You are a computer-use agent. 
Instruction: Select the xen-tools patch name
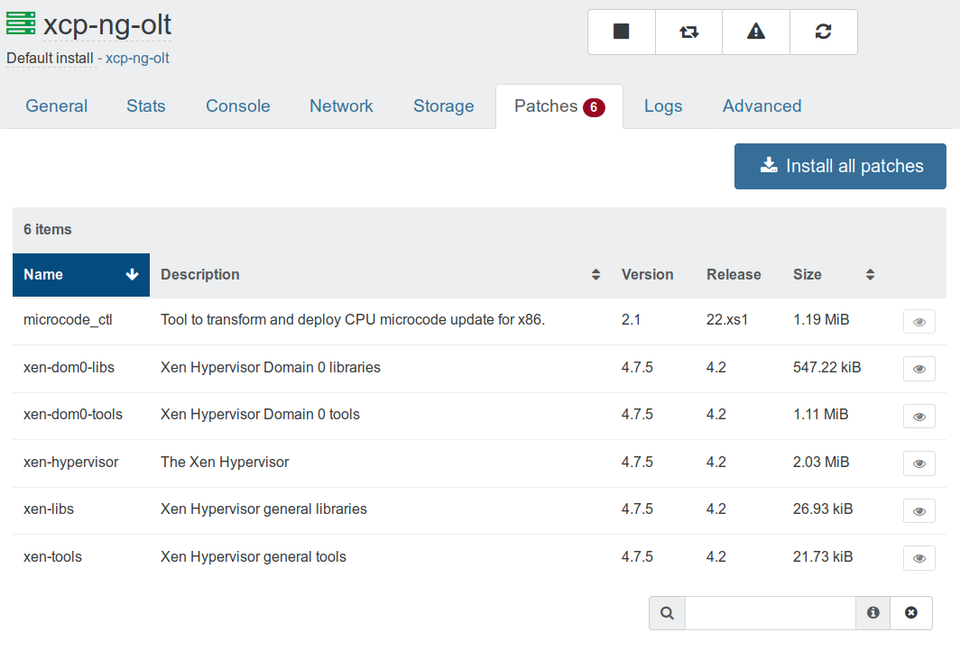(52, 557)
